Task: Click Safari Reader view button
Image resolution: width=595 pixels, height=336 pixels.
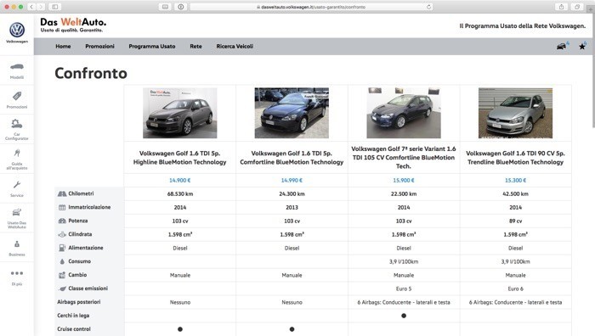Action: click(166, 7)
